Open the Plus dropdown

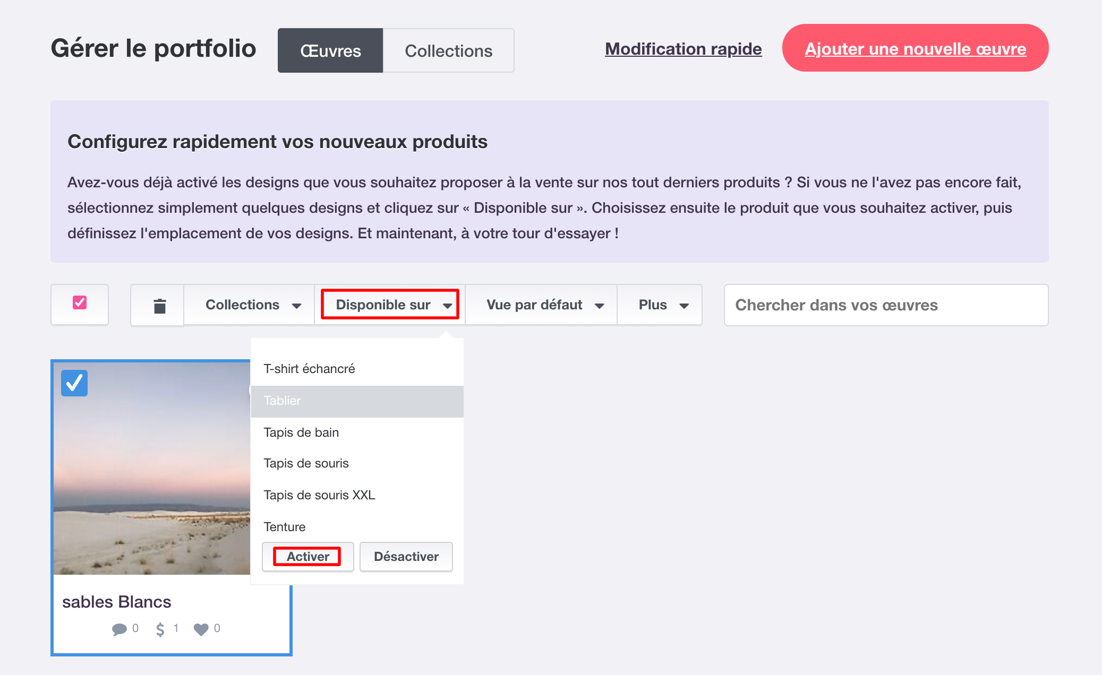(x=659, y=305)
